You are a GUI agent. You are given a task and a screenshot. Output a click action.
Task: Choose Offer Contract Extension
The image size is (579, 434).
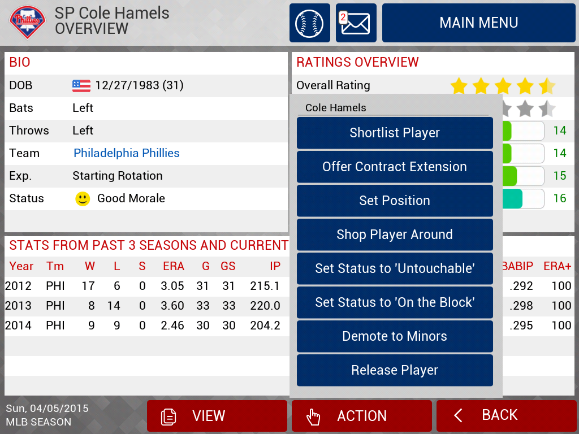(395, 167)
